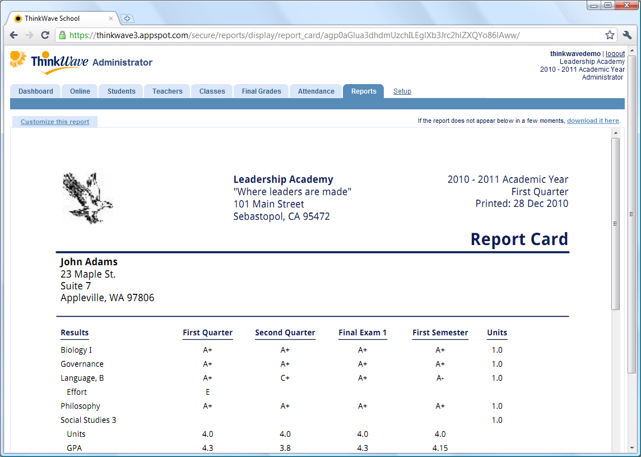The image size is (641, 457).
Task: Select the Reports tab
Action: [x=364, y=91]
